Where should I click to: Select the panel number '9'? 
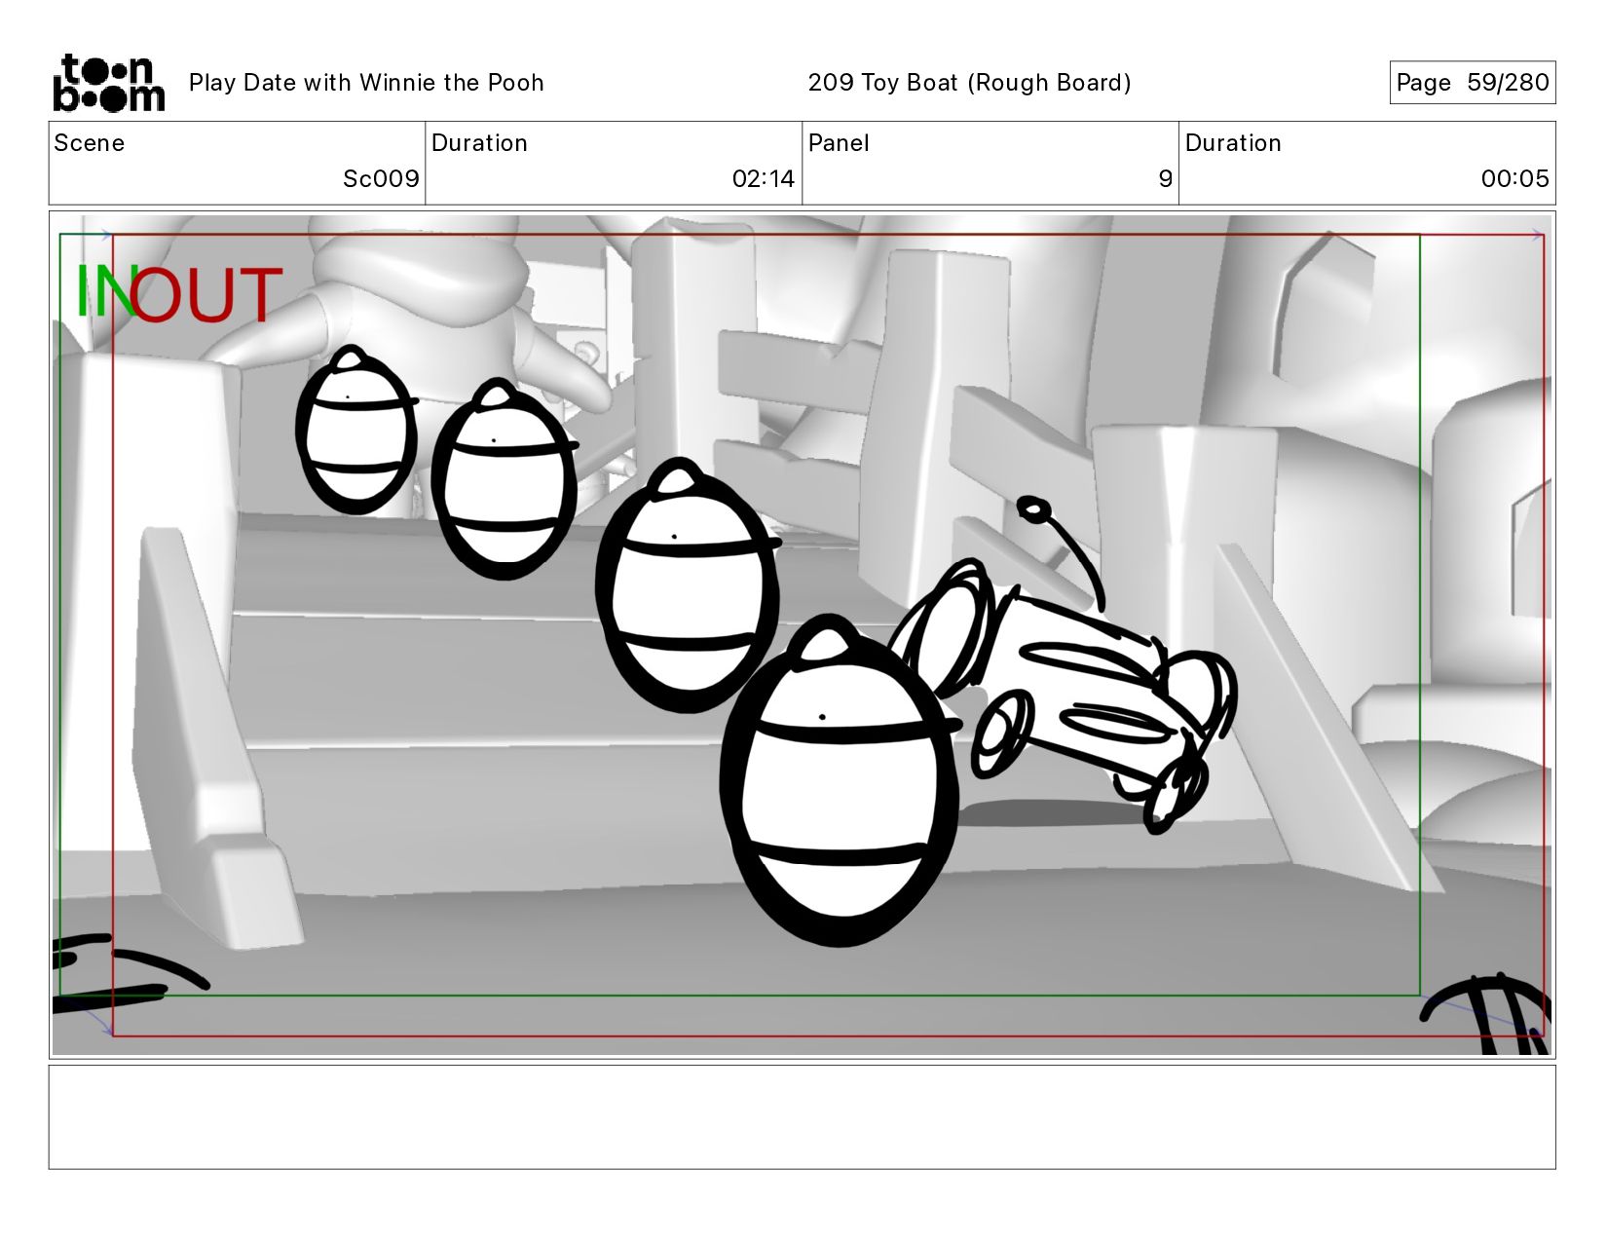tap(1165, 179)
